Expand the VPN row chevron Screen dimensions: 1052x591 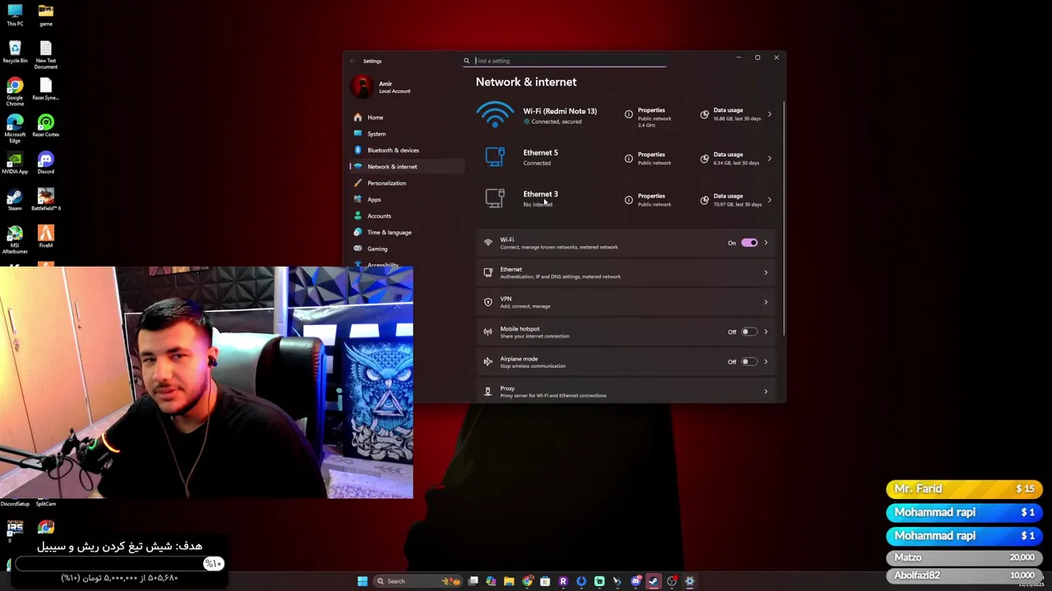[766, 302]
